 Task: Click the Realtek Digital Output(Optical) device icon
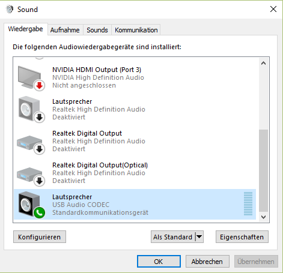coord(31,176)
